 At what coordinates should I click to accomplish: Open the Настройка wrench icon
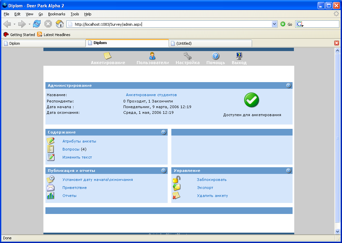pos(187,56)
